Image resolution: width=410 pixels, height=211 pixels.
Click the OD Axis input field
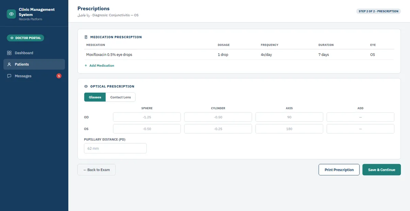click(x=289, y=117)
